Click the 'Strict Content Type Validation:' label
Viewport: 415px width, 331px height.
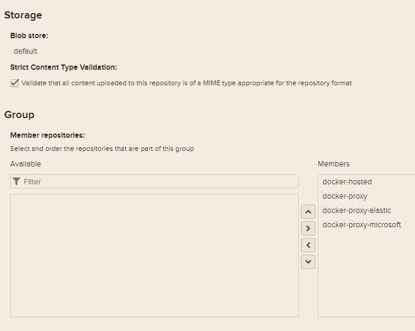(x=63, y=67)
